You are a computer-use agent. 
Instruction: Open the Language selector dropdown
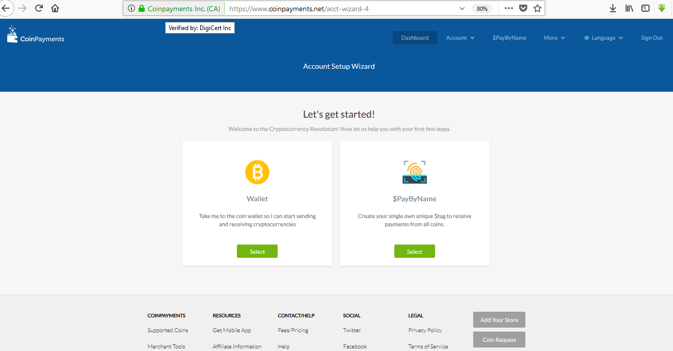604,38
